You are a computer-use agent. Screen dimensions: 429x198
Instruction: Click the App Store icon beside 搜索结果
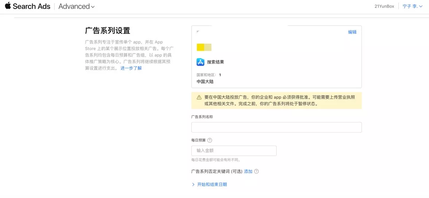(x=200, y=62)
